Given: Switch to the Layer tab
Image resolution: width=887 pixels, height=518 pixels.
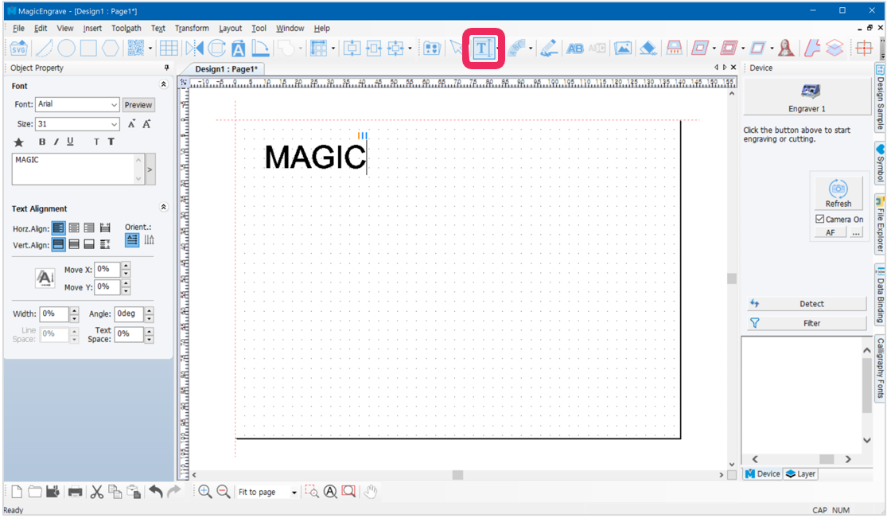Looking at the screenshot, I should 800,474.
